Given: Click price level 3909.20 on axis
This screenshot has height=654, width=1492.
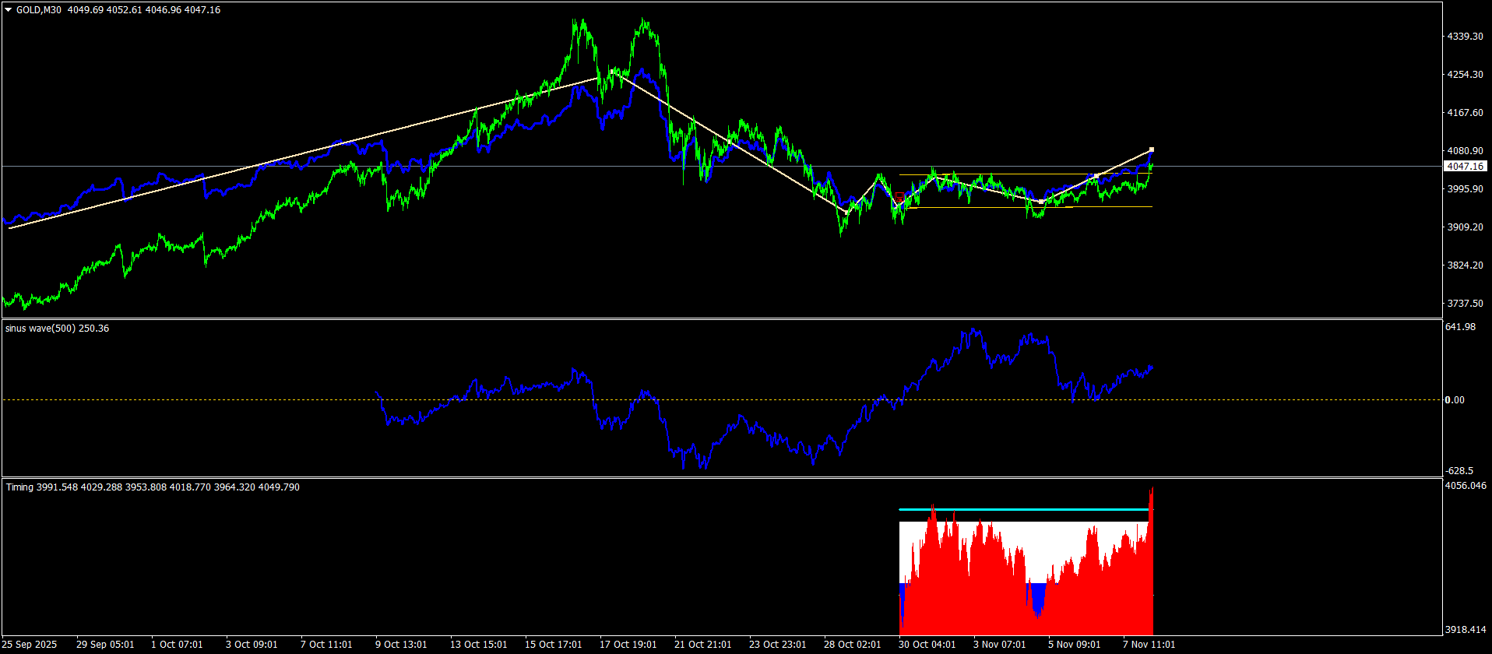Looking at the screenshot, I should click(1465, 227).
